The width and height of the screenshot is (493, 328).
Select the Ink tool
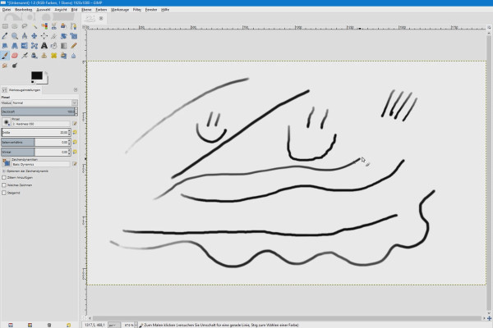(35, 56)
